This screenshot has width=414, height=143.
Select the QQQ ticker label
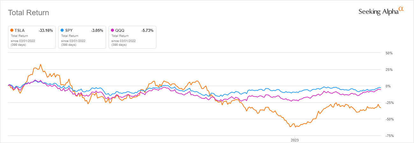[x=120, y=31]
